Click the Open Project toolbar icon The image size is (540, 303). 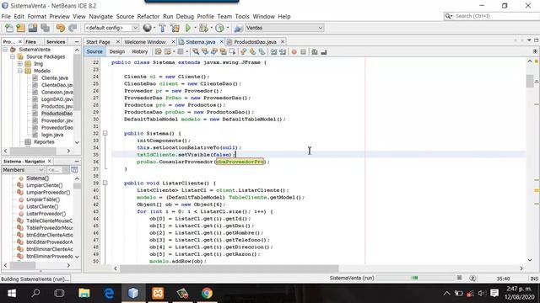[33, 28]
